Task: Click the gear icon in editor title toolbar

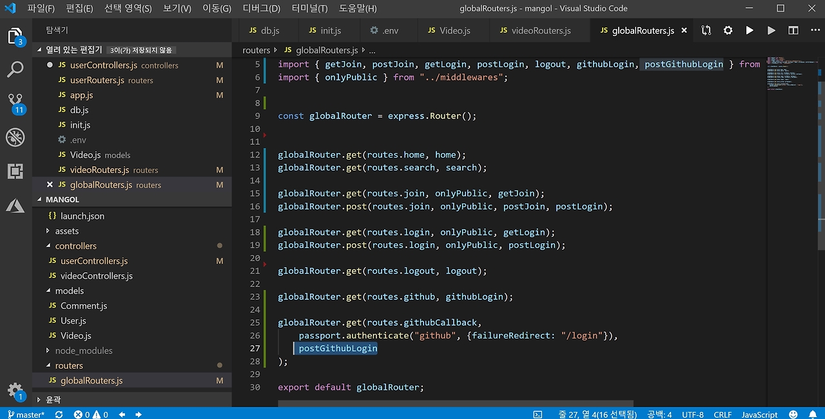Action: 728,30
